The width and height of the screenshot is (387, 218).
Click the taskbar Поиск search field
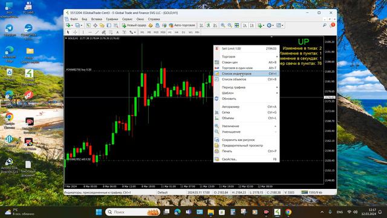133,212
